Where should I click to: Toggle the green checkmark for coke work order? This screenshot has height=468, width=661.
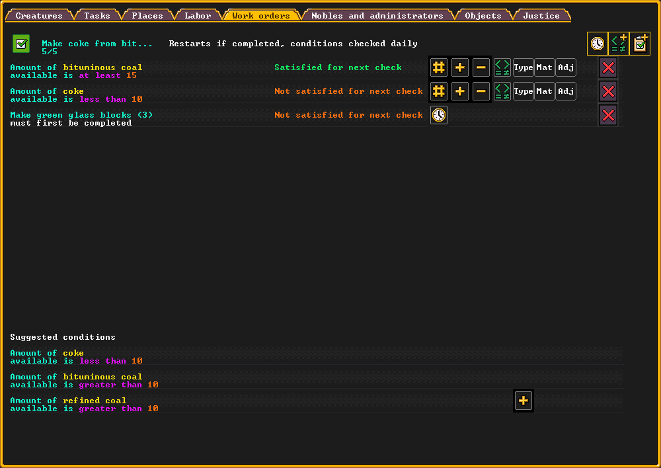(x=21, y=44)
